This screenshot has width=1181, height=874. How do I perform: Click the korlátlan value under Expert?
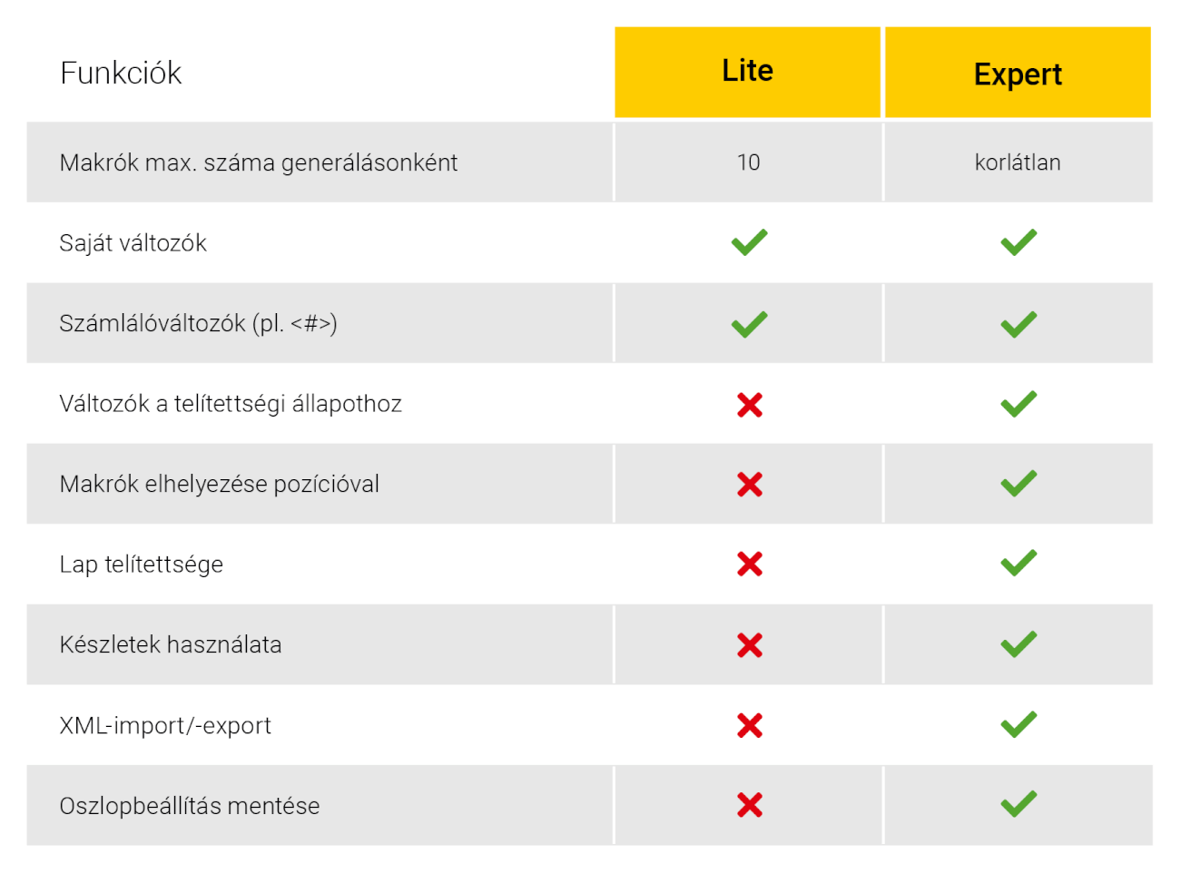click(1018, 162)
